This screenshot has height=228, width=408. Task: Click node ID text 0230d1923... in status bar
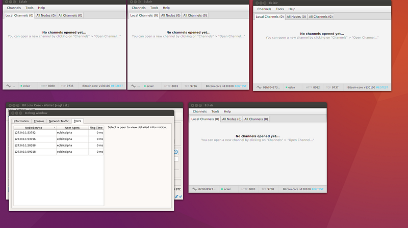click(207, 189)
